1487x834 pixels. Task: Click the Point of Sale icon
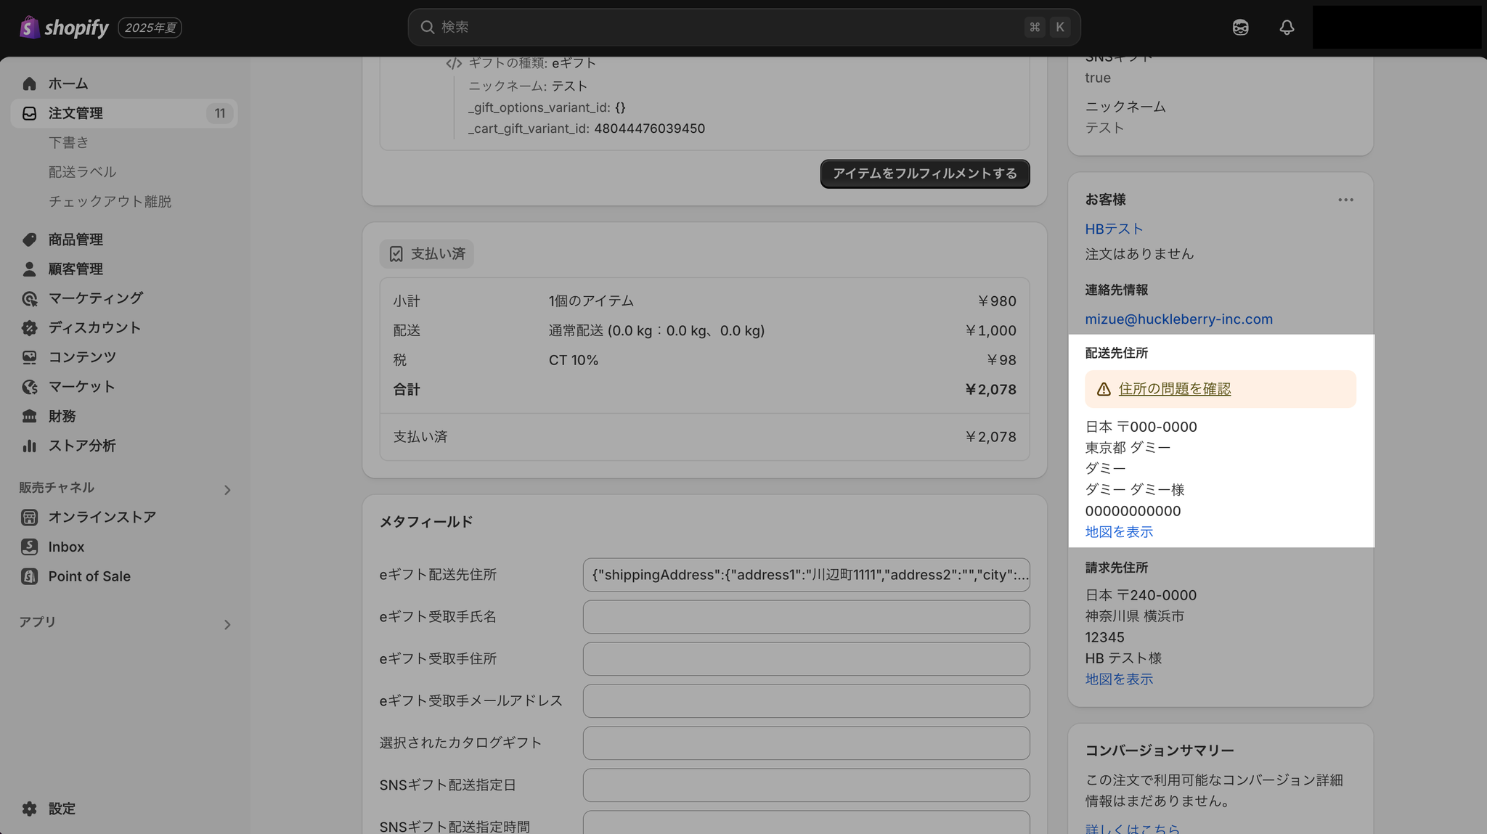click(29, 576)
